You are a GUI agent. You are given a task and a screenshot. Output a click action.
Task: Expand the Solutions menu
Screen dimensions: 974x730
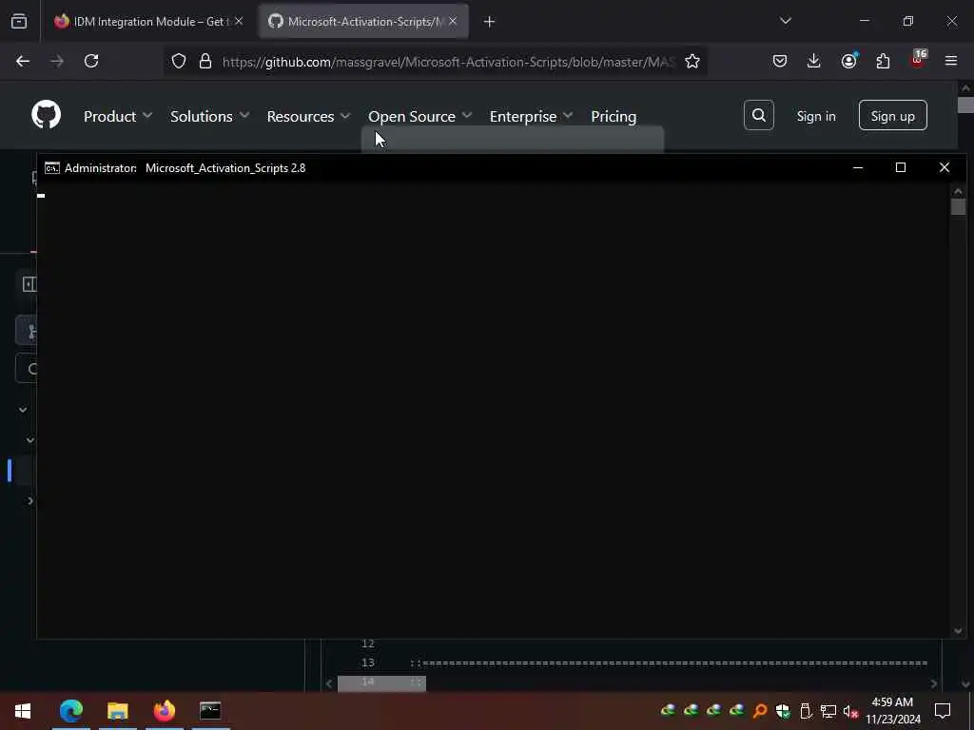(x=209, y=116)
